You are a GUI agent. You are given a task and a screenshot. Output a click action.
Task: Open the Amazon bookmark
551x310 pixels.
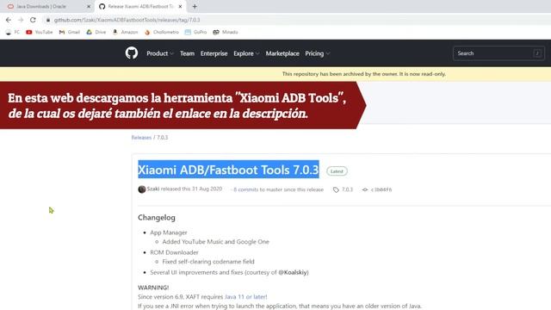pos(125,32)
